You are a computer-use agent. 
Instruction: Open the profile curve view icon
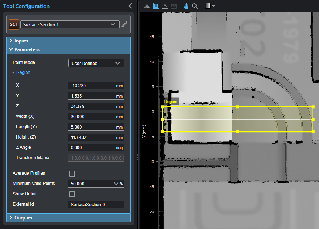pos(165,6)
